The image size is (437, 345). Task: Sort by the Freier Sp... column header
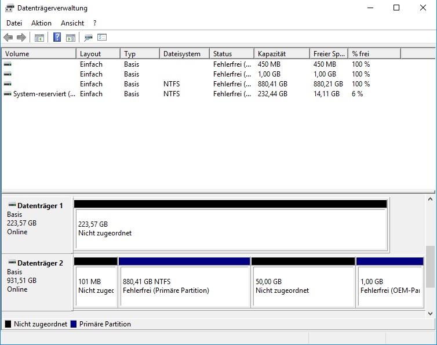pyautogui.click(x=329, y=53)
